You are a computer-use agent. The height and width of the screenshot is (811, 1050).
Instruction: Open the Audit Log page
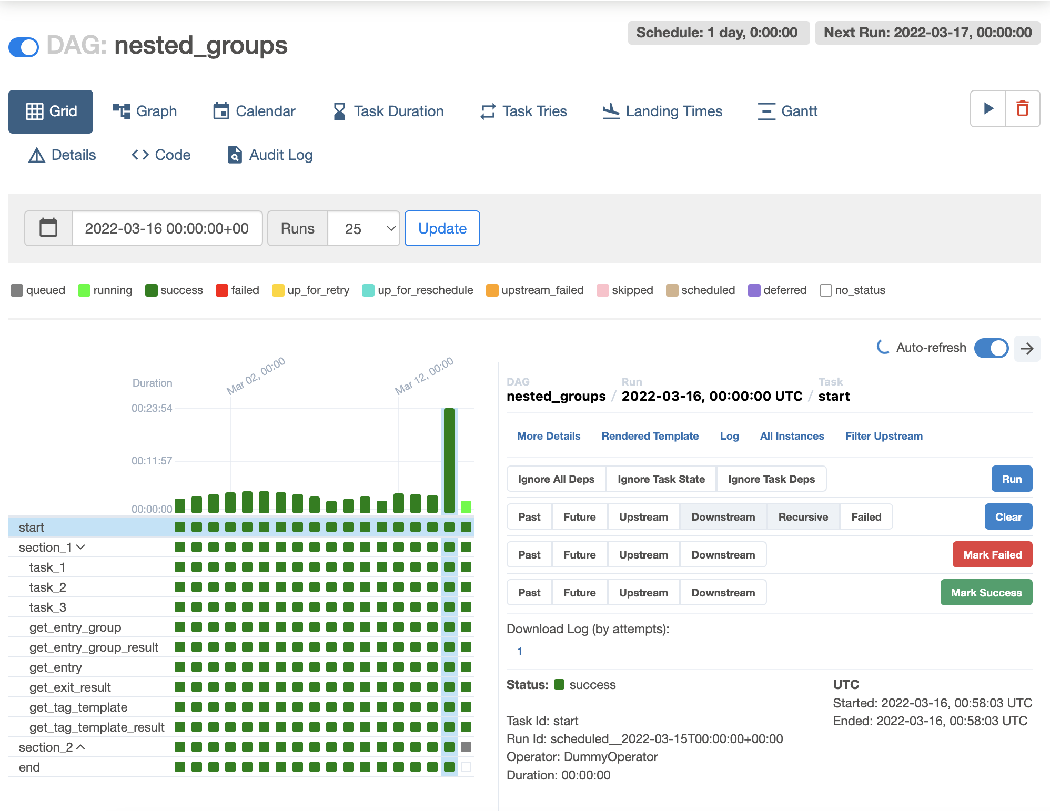click(x=270, y=155)
